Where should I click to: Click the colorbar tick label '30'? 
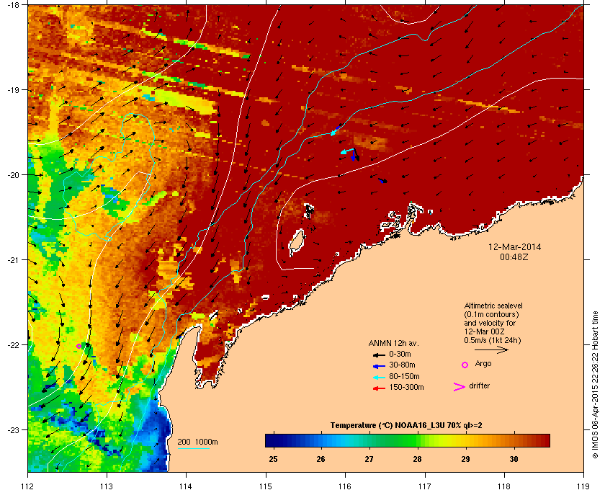[x=514, y=459]
